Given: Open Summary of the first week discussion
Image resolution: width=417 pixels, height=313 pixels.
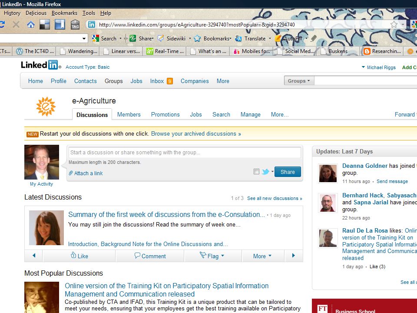Looking at the screenshot, I should coord(166,214).
